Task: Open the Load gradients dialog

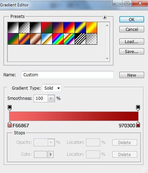Action: (x=132, y=41)
